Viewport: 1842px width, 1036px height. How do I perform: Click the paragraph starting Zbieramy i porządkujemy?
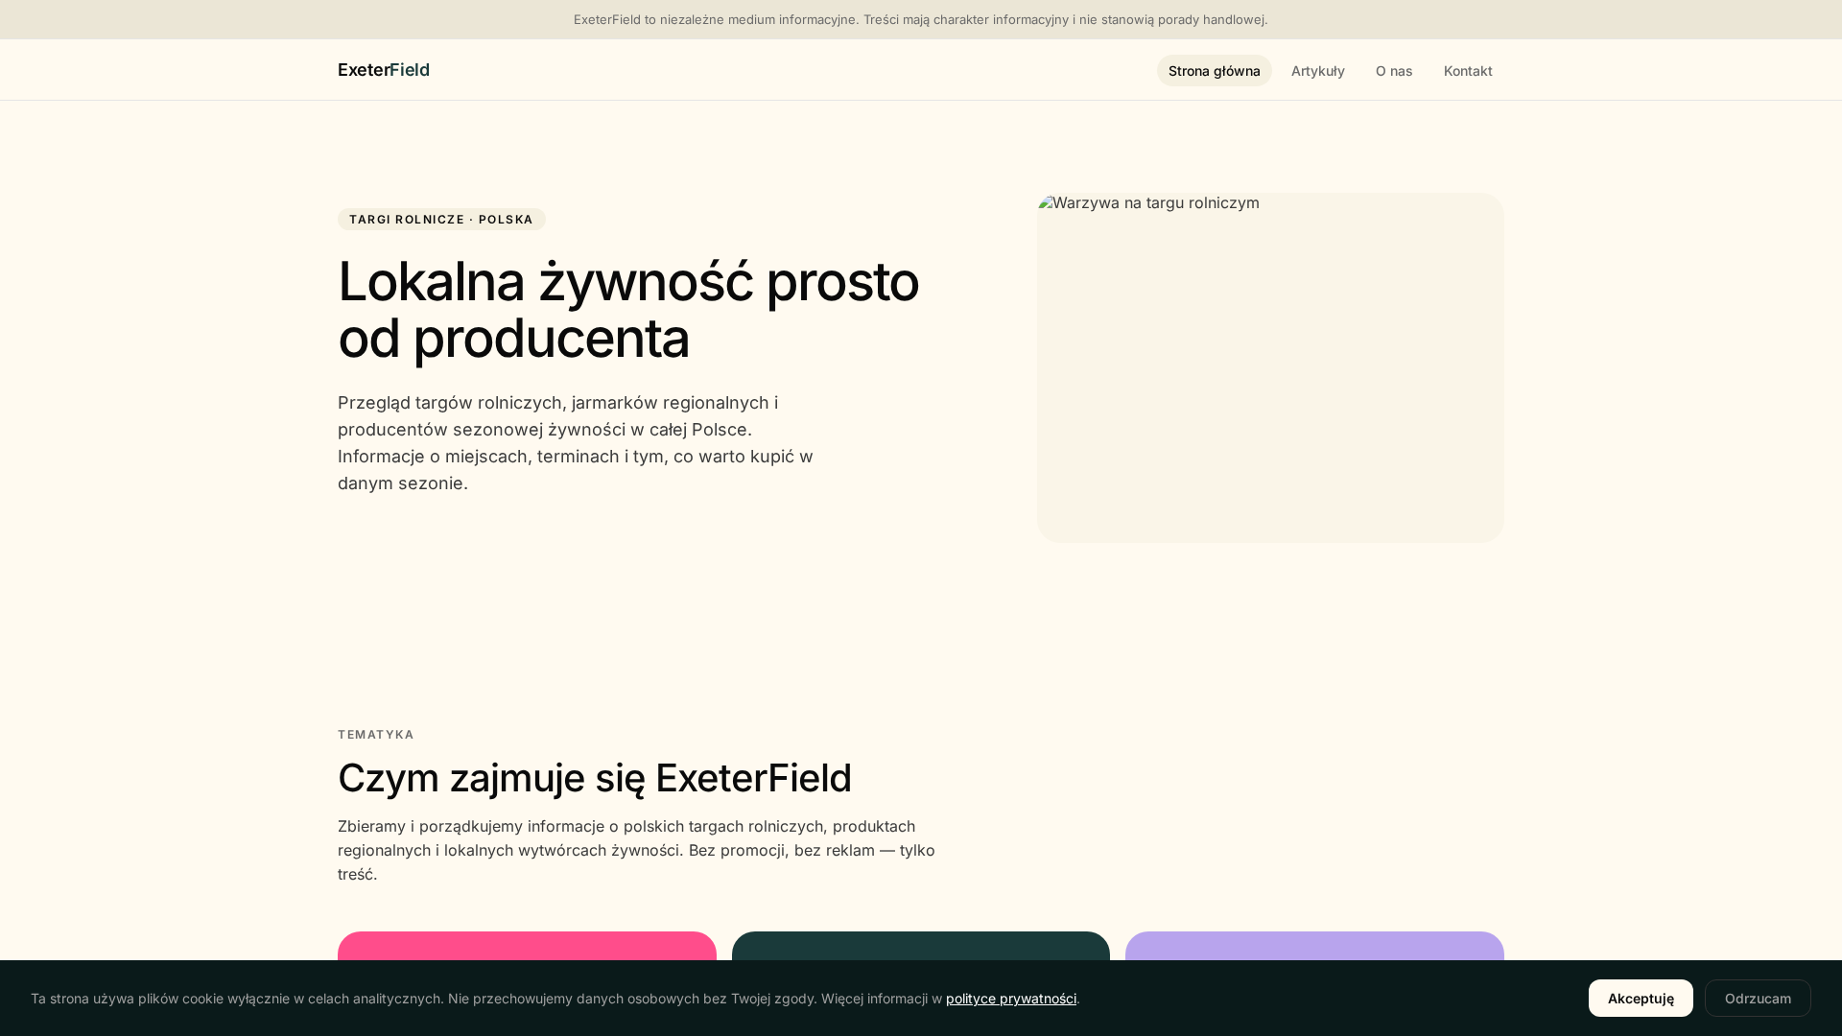(636, 850)
